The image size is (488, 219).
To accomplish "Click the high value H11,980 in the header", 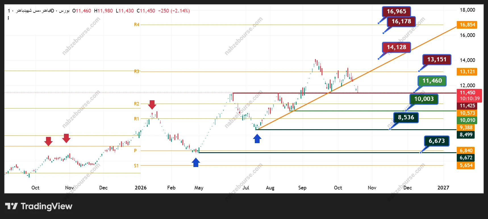I will pos(103,11).
